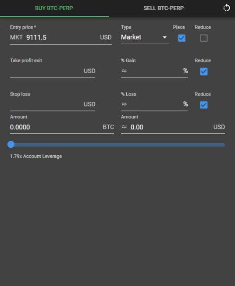This screenshot has width=235, height=286.
Task: Select the Market type combo box
Action: tap(145, 37)
